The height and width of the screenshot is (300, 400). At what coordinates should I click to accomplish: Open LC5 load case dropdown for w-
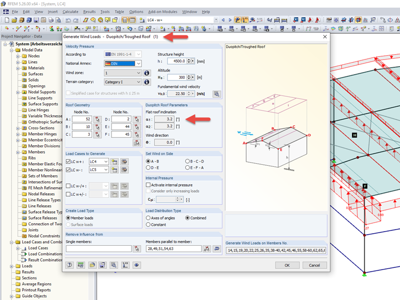click(x=106, y=170)
